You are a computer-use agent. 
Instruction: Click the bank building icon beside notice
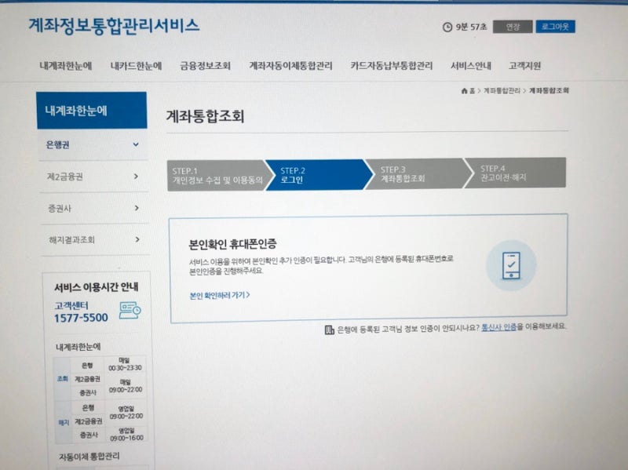pos(329,330)
